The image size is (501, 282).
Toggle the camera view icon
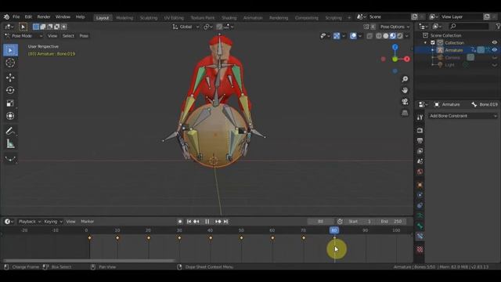click(x=405, y=101)
